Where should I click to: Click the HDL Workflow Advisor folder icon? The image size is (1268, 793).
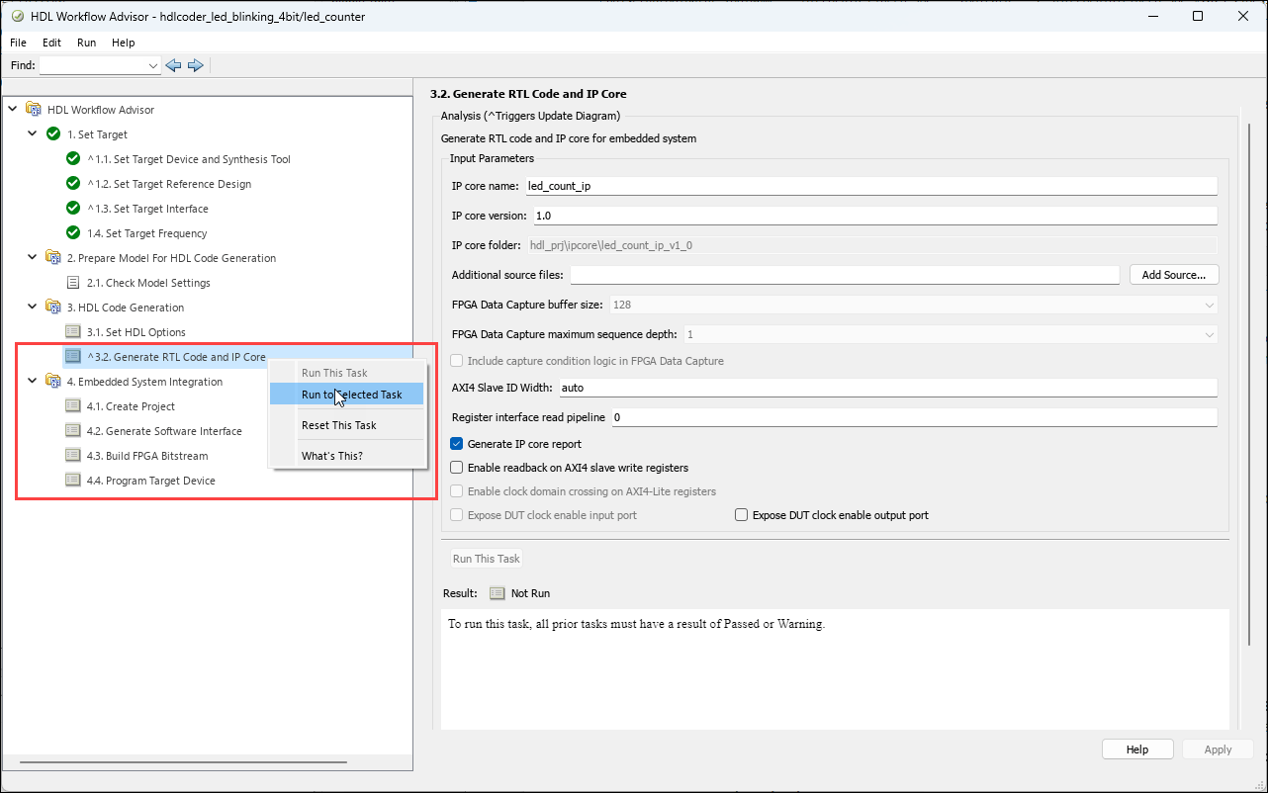pos(34,110)
